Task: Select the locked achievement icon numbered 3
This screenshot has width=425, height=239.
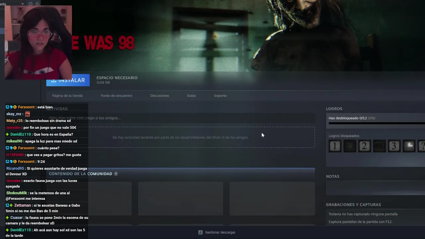Action: point(394,146)
